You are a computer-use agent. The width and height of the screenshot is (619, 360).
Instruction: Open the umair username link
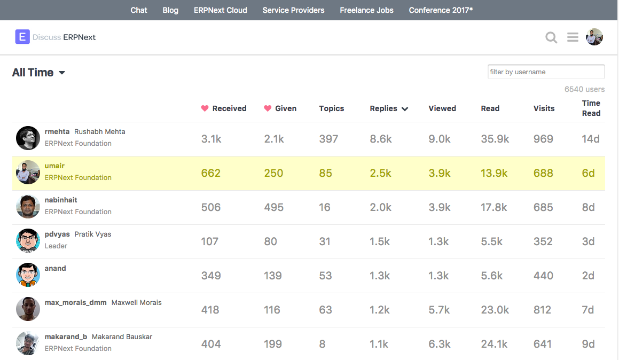[54, 166]
